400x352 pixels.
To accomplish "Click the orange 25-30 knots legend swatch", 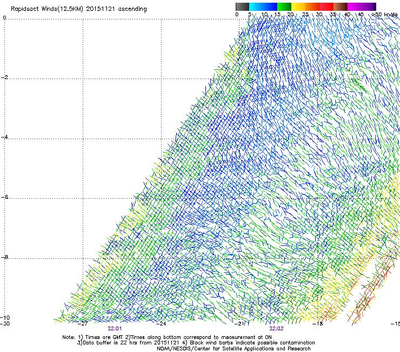I will pos(312,6).
